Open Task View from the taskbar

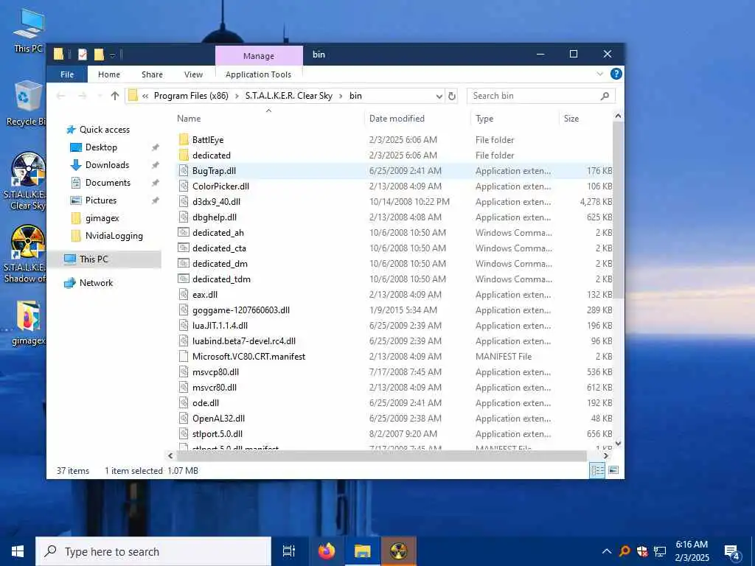pyautogui.click(x=289, y=551)
